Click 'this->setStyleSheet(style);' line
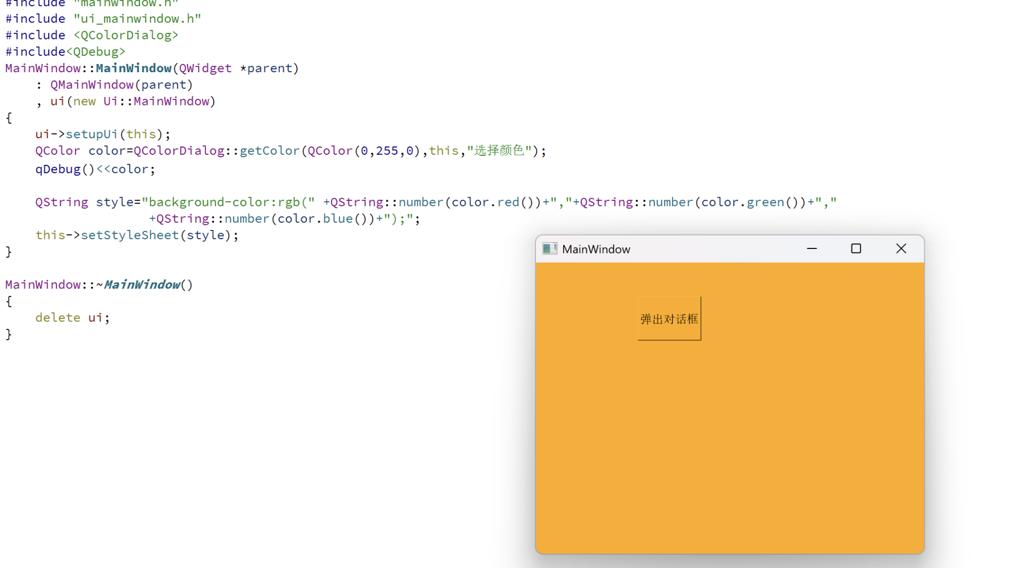Viewport: 1017px width, 568px height. click(137, 235)
